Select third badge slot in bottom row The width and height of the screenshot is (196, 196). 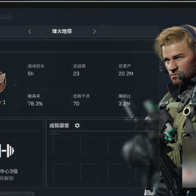pyautogui.click(x=117, y=172)
